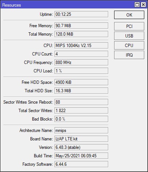Click the CPU Frequency field
This screenshot has height=172, width=148.
click(81, 62)
